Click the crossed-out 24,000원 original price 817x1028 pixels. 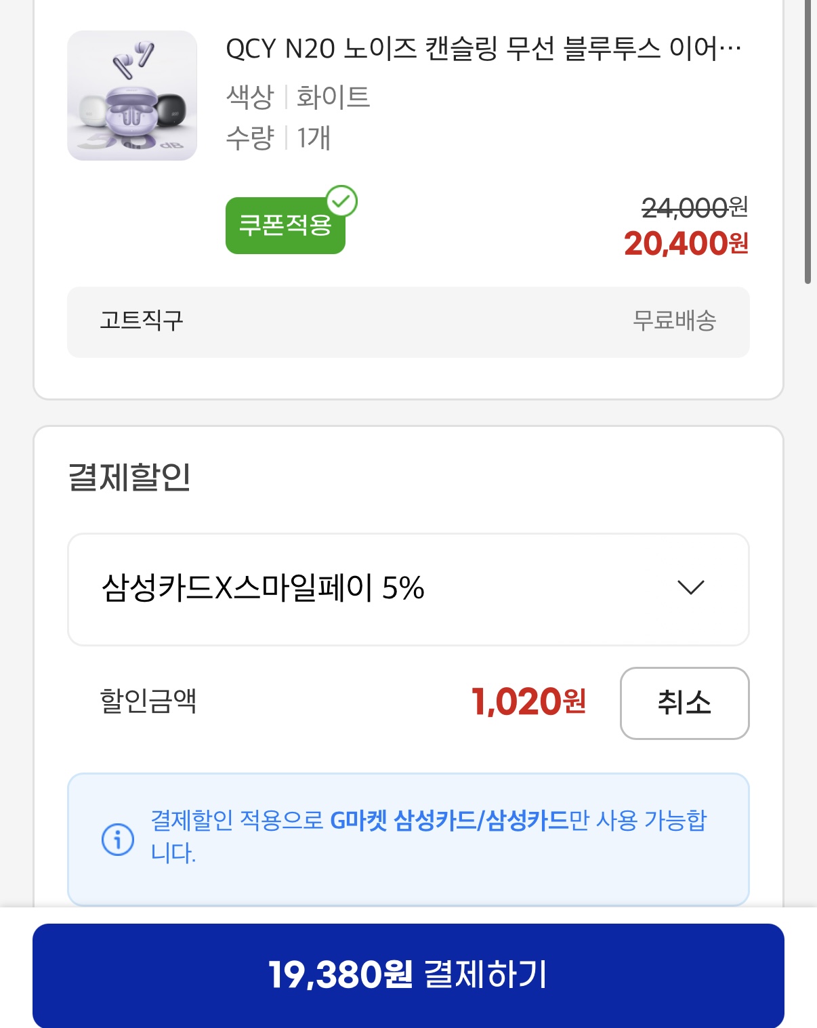694,207
